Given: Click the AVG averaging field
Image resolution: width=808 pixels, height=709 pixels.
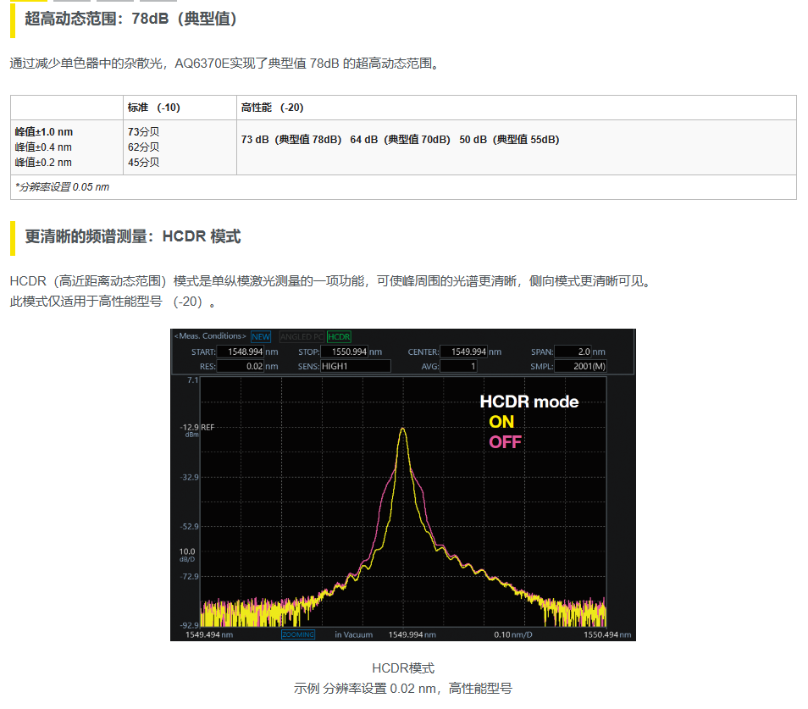Looking at the screenshot, I should tap(457, 366).
